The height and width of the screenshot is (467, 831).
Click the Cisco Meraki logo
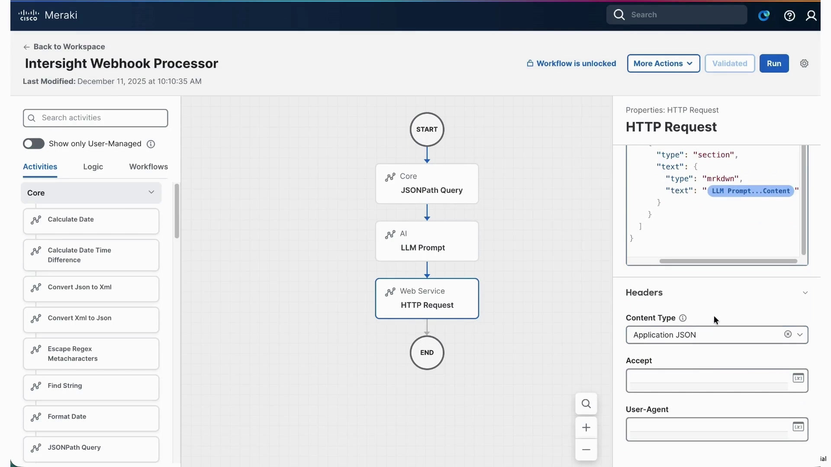48,15
